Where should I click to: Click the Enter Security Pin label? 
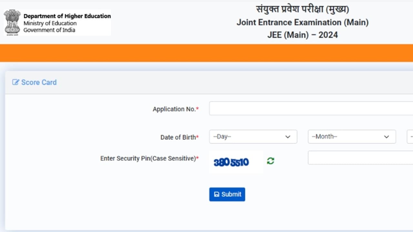149,158
